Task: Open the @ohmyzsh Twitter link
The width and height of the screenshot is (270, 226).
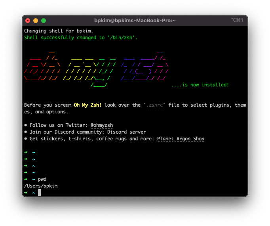Action: [x=102, y=125]
